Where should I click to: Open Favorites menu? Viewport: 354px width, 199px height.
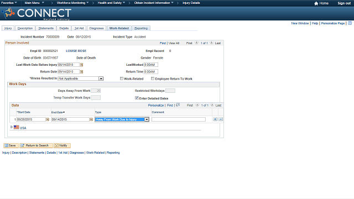coord(9,3)
